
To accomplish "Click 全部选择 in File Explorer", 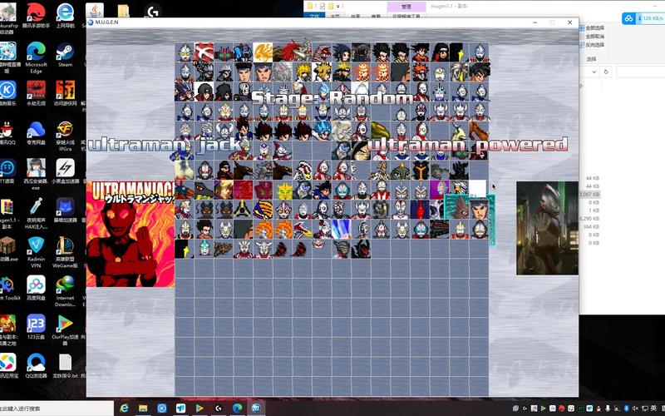I will point(591,28).
